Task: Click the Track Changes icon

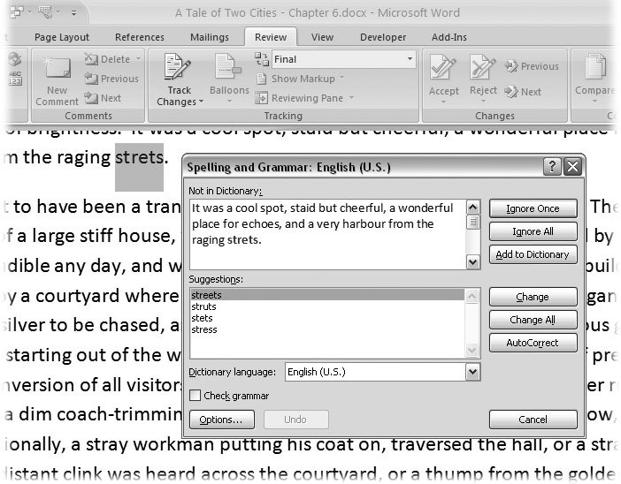Action: [x=179, y=71]
